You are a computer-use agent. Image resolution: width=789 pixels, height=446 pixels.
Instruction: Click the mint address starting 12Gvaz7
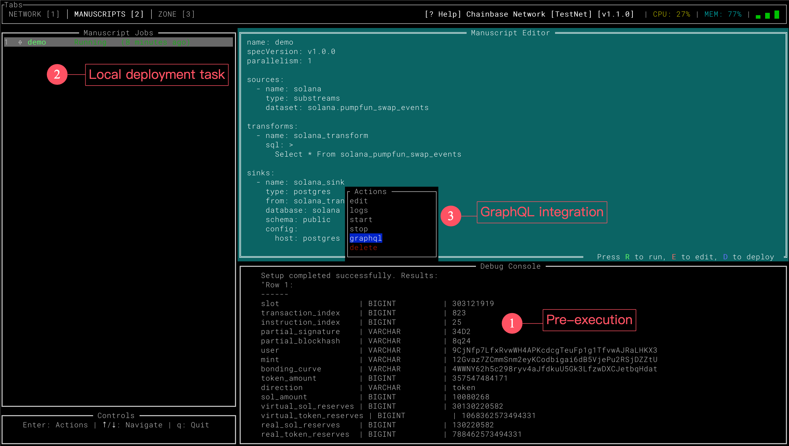click(555, 360)
